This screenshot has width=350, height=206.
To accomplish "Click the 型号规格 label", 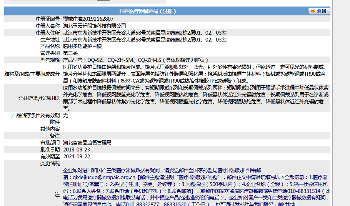I will pos(50,60).
